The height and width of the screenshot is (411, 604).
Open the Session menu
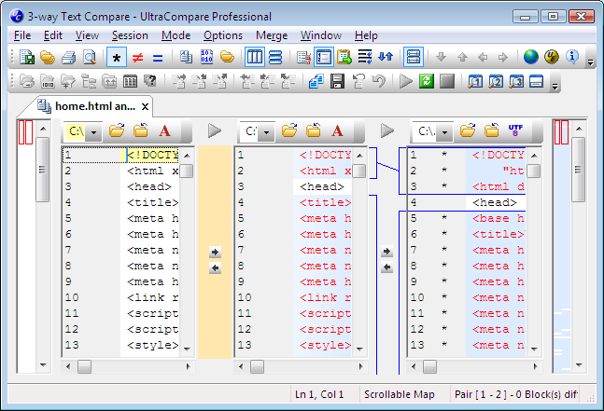click(130, 35)
